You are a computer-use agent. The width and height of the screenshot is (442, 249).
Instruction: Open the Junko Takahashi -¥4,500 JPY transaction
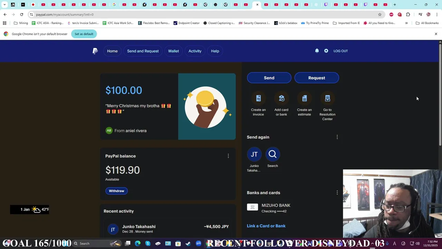[168, 229]
